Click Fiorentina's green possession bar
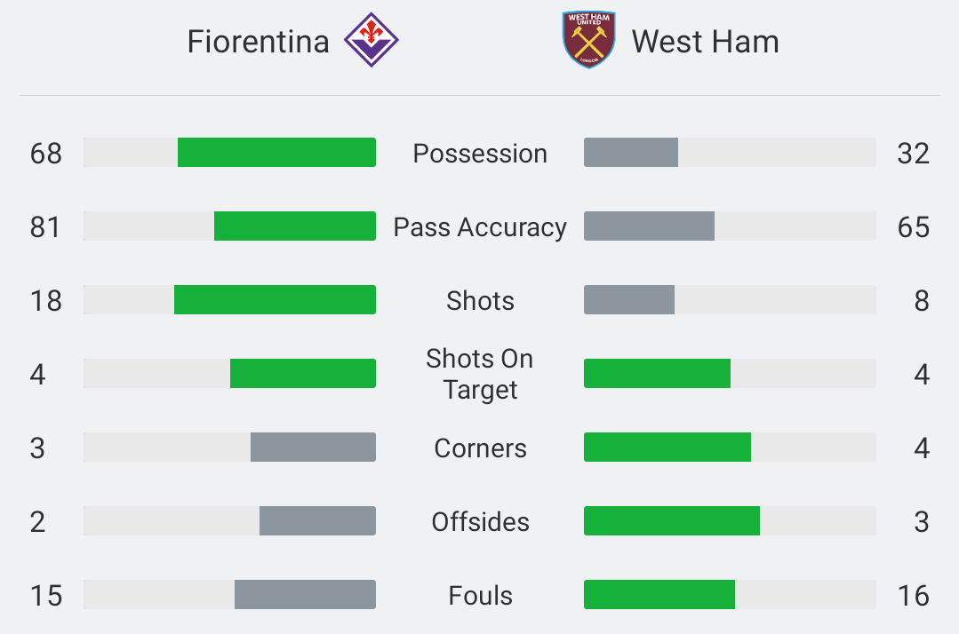The width and height of the screenshot is (959, 634). tap(276, 152)
